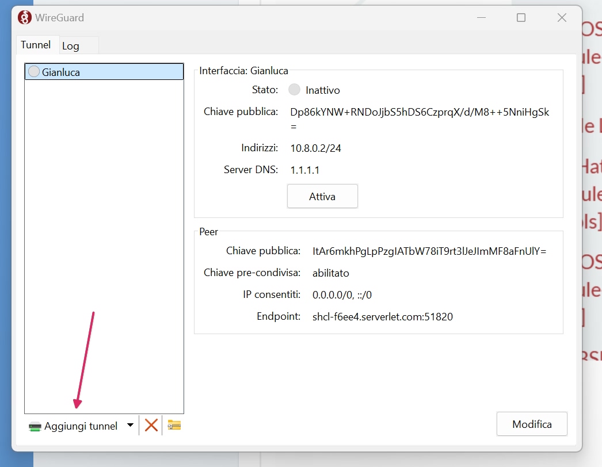The width and height of the screenshot is (602, 467).
Task: Click the DNS server value 1.1.1.1
Action: point(304,170)
